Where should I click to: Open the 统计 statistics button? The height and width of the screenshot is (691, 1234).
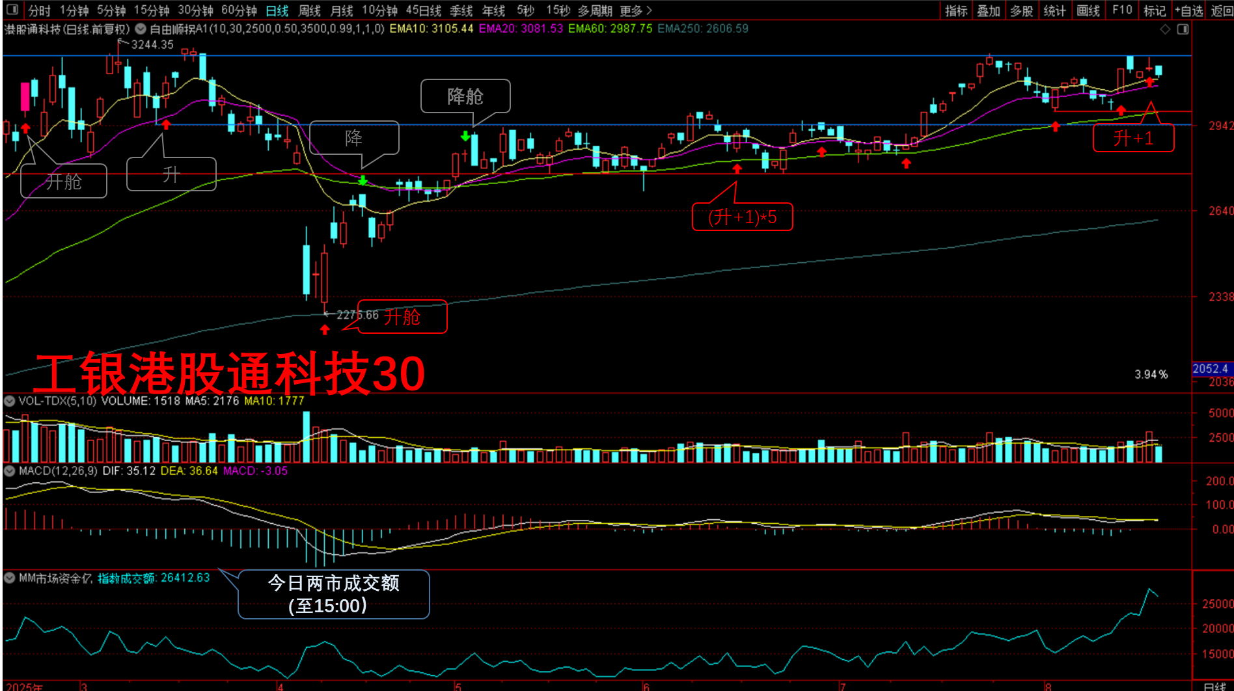click(1055, 10)
